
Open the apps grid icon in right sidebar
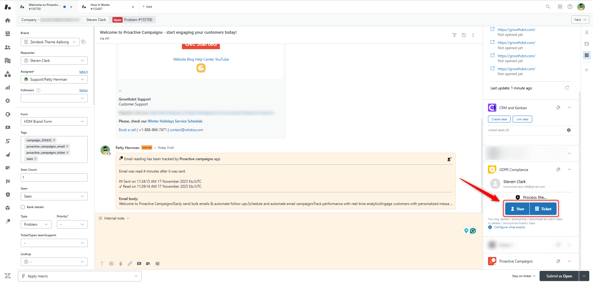[587, 55]
